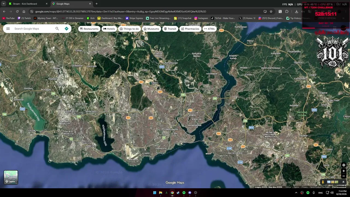Image resolution: width=350 pixels, height=197 pixels.
Task: Select the Street View Pegman
Action: (x=323, y=182)
